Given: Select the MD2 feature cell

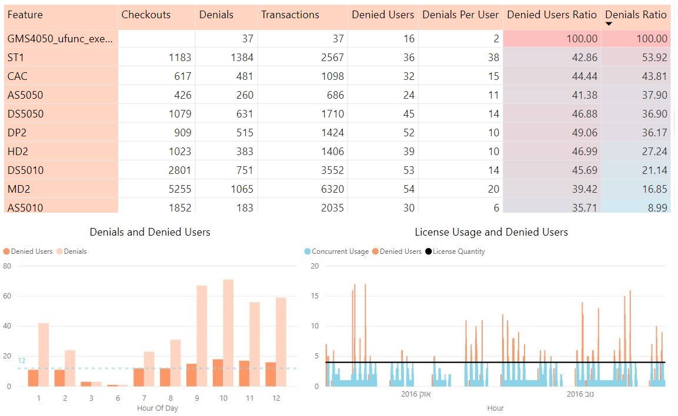Looking at the screenshot, I should click(18, 189).
